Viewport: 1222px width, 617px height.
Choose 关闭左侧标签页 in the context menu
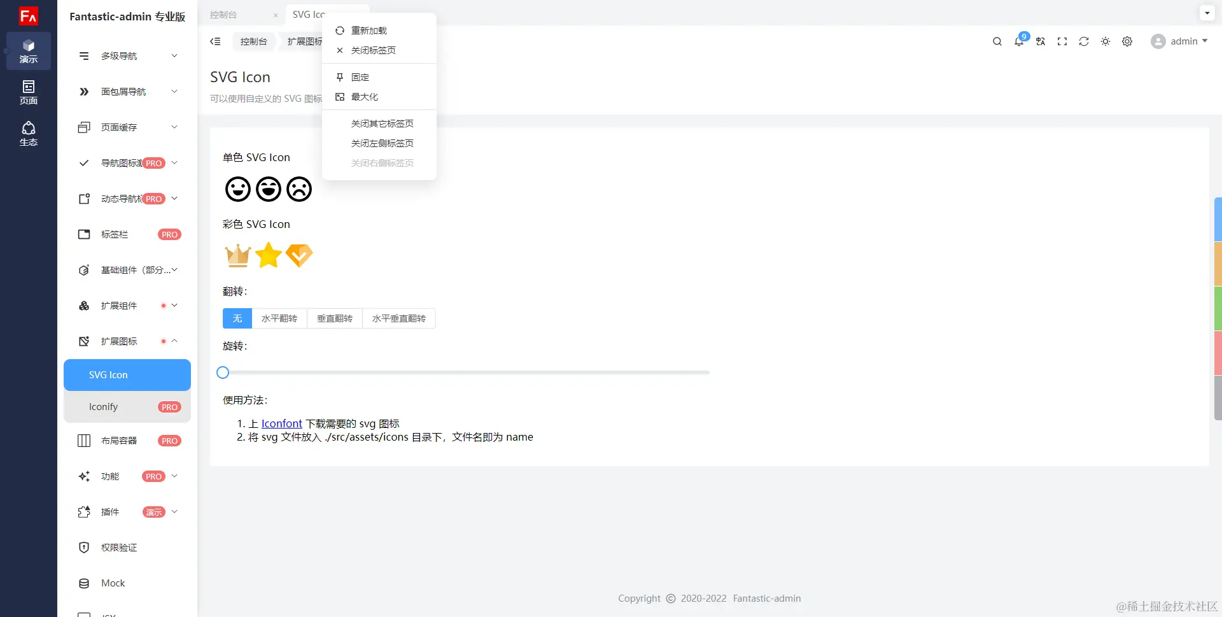click(379, 143)
